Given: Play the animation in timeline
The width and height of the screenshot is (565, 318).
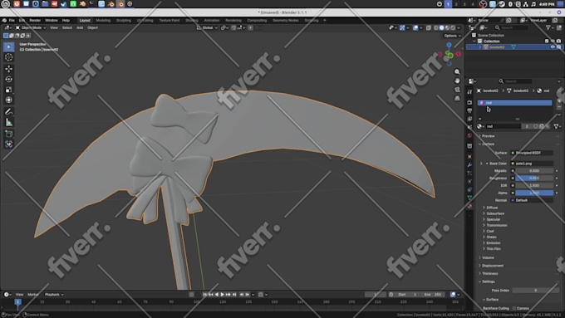Looking at the screenshot, I should 223,295.
